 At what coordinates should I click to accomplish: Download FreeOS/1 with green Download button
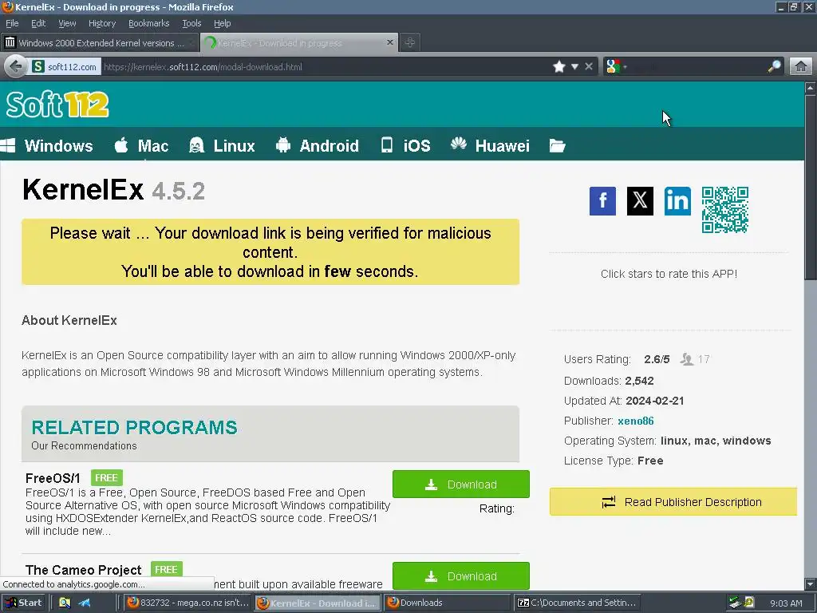pyautogui.click(x=461, y=484)
